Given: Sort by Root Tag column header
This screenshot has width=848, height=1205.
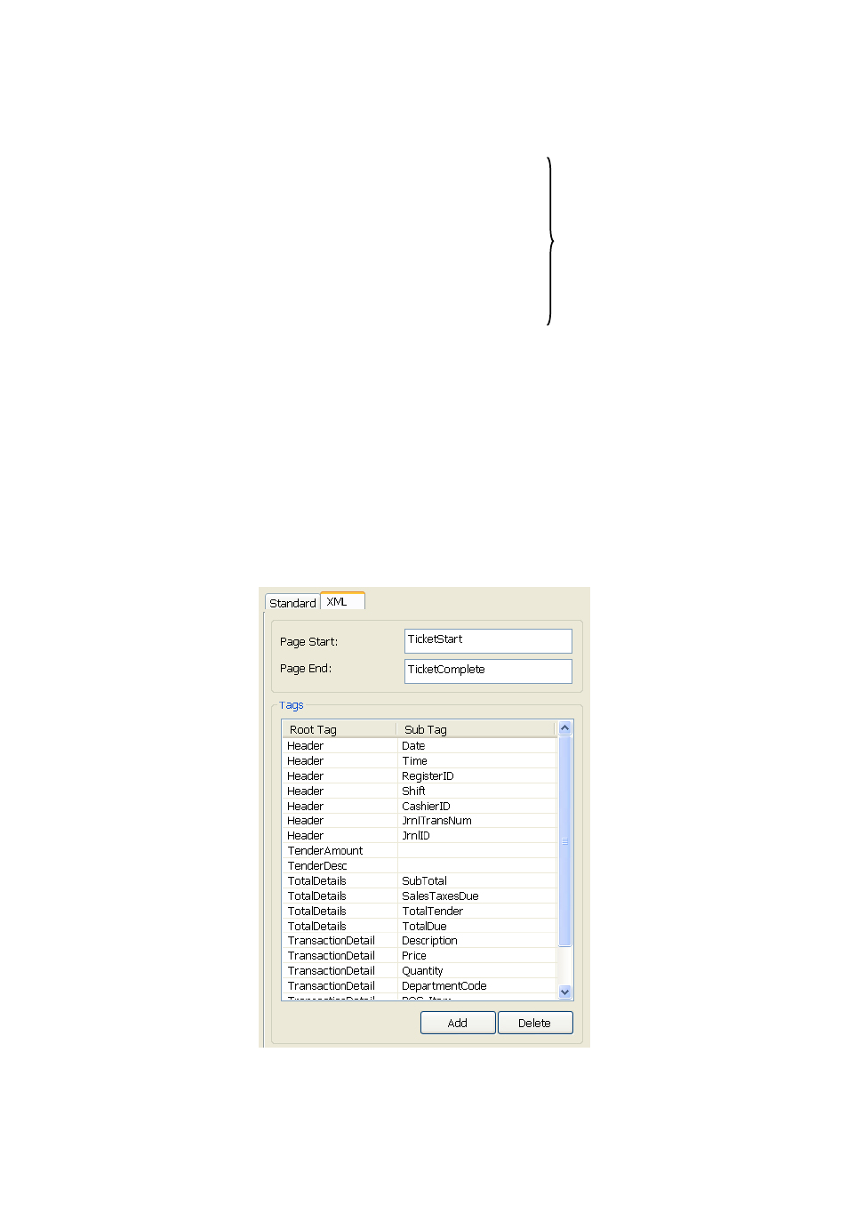Looking at the screenshot, I should point(339,729).
